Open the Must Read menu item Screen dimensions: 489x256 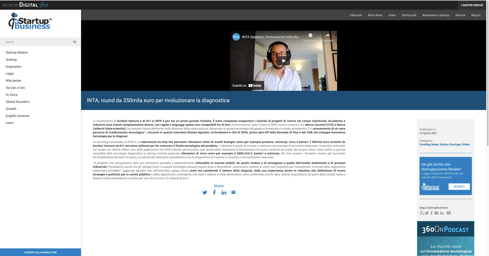point(375,15)
